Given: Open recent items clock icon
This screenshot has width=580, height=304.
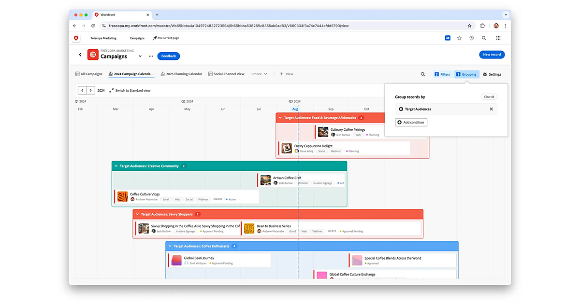Looking at the screenshot, I should pos(472,38).
